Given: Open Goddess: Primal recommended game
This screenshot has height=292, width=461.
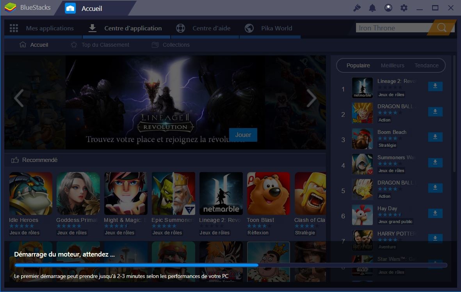Looking at the screenshot, I should [x=78, y=193].
